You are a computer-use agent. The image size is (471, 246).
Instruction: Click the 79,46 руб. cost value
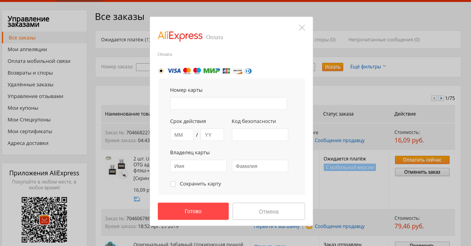tap(409, 226)
